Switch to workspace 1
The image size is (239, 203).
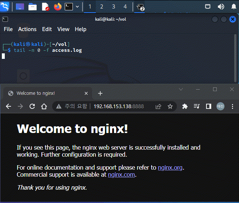coord(90,7)
